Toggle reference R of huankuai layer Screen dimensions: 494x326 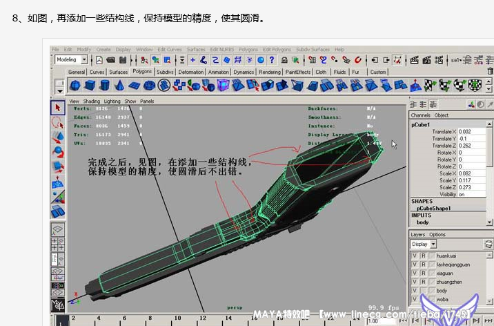click(x=424, y=256)
